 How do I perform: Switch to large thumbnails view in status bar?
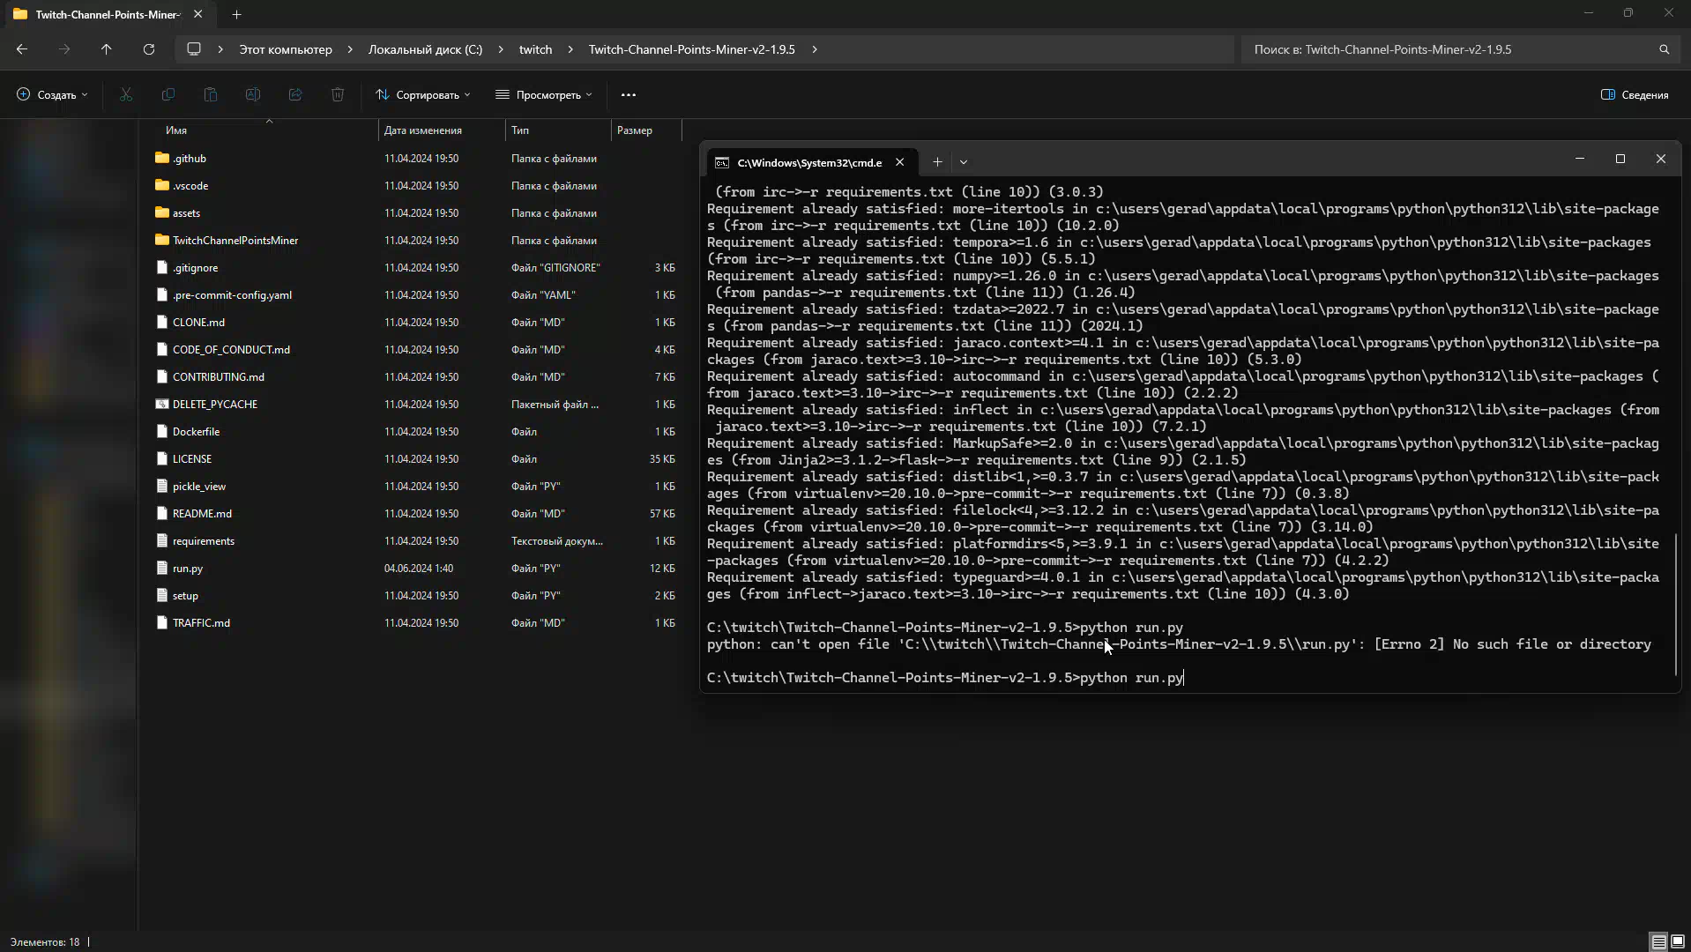click(1678, 941)
